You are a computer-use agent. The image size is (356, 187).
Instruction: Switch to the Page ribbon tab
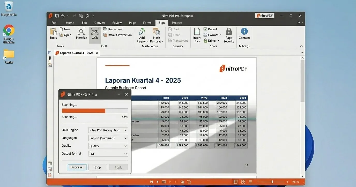click(x=132, y=23)
